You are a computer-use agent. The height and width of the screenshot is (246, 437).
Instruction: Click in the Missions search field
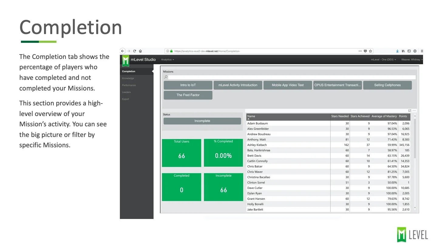[x=292, y=77]
